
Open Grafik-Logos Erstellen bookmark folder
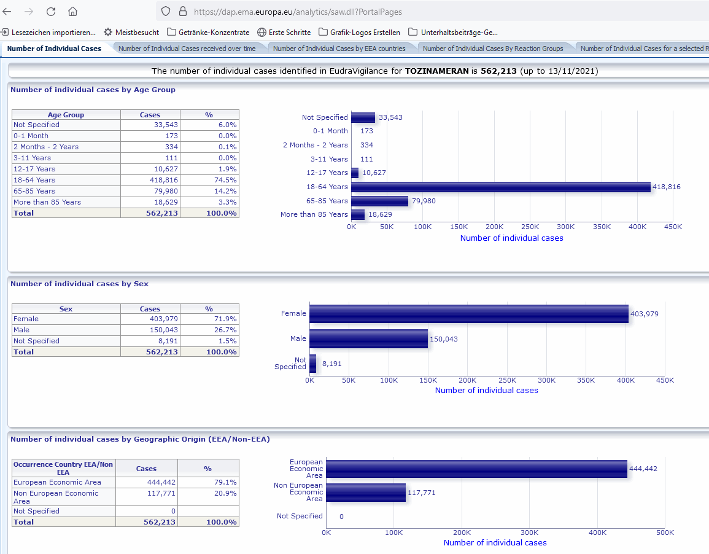(359, 32)
